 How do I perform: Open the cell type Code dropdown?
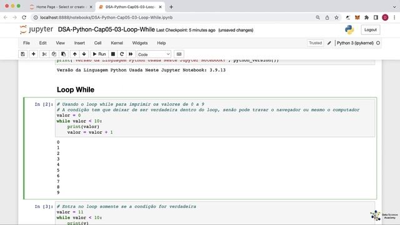point(154,54)
